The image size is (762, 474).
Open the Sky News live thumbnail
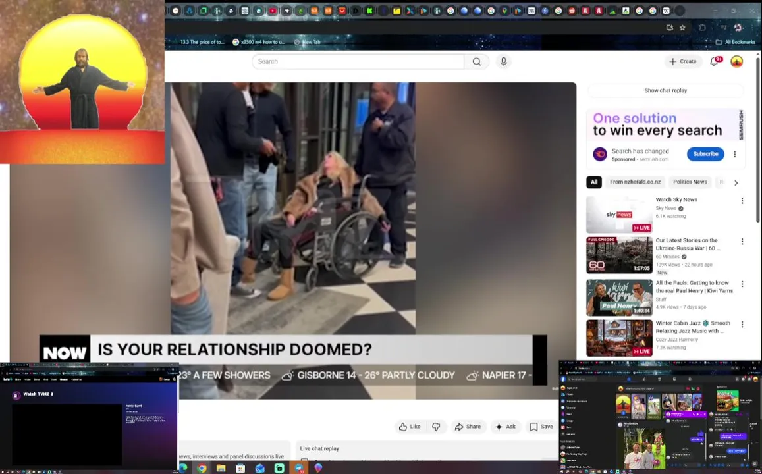[619, 215]
